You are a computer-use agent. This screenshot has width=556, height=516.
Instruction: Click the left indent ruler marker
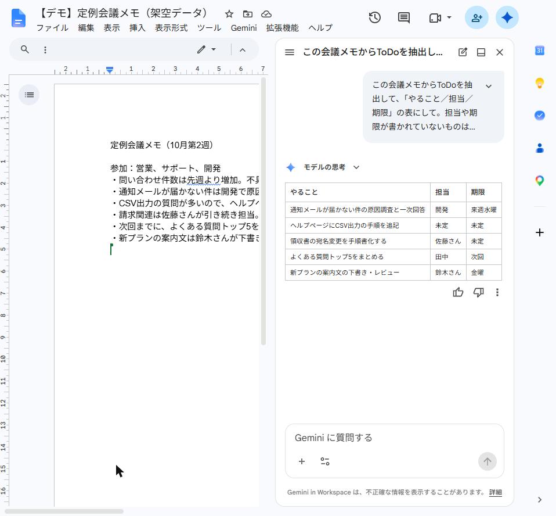pos(110,70)
